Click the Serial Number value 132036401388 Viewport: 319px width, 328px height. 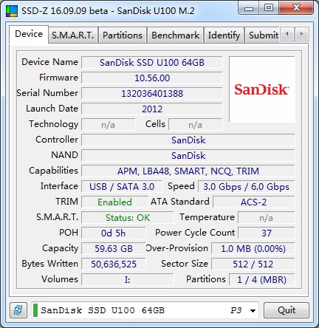152,94
